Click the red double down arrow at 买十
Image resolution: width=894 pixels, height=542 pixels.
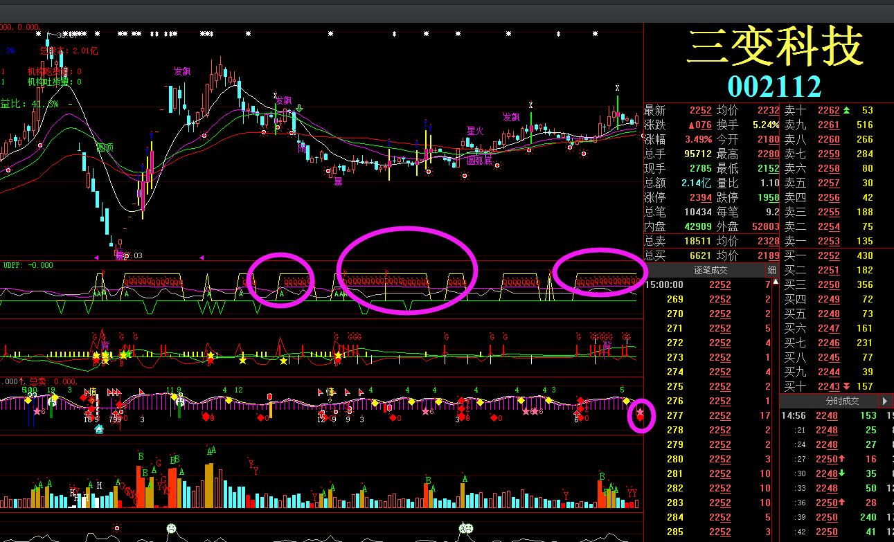coord(846,386)
